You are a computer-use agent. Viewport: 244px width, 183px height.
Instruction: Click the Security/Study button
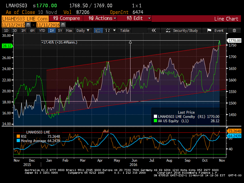pos(182,30)
